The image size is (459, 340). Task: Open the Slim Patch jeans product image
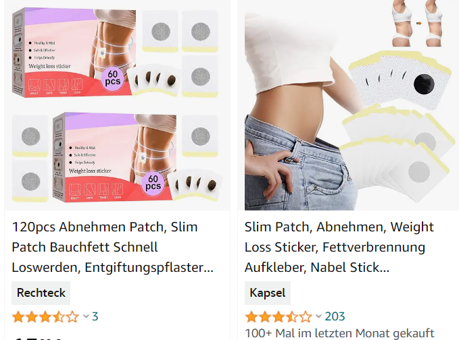348,105
